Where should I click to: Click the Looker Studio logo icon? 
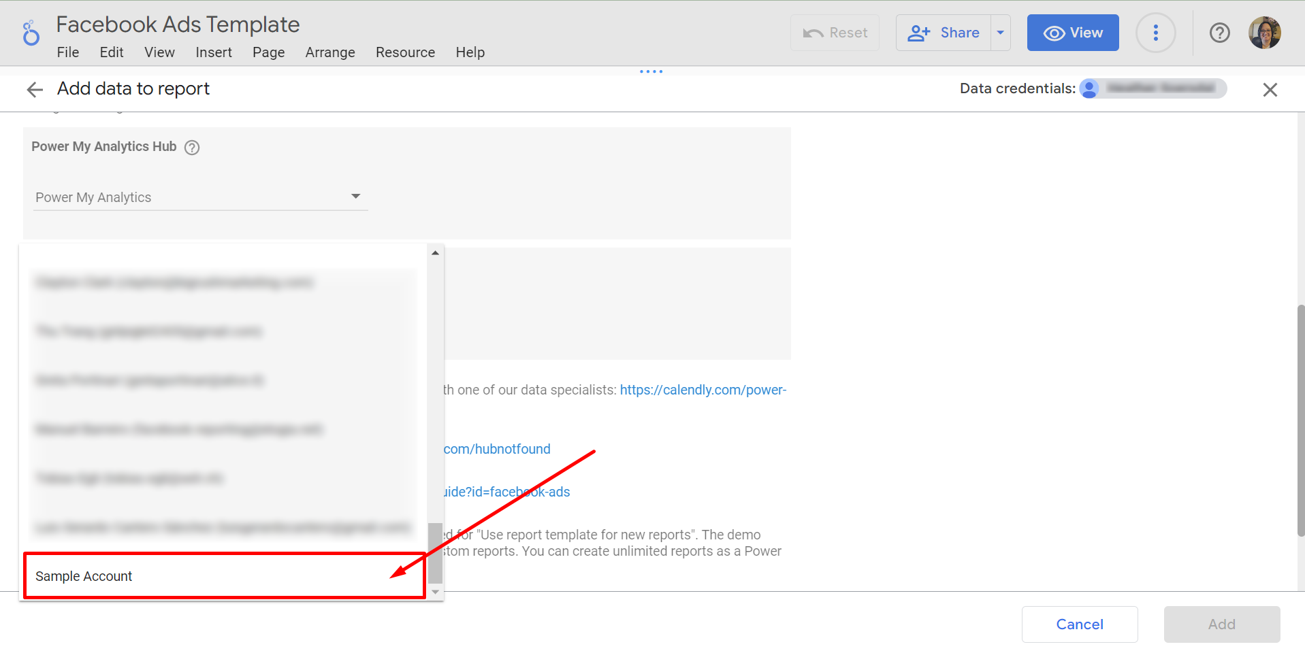coord(31,33)
